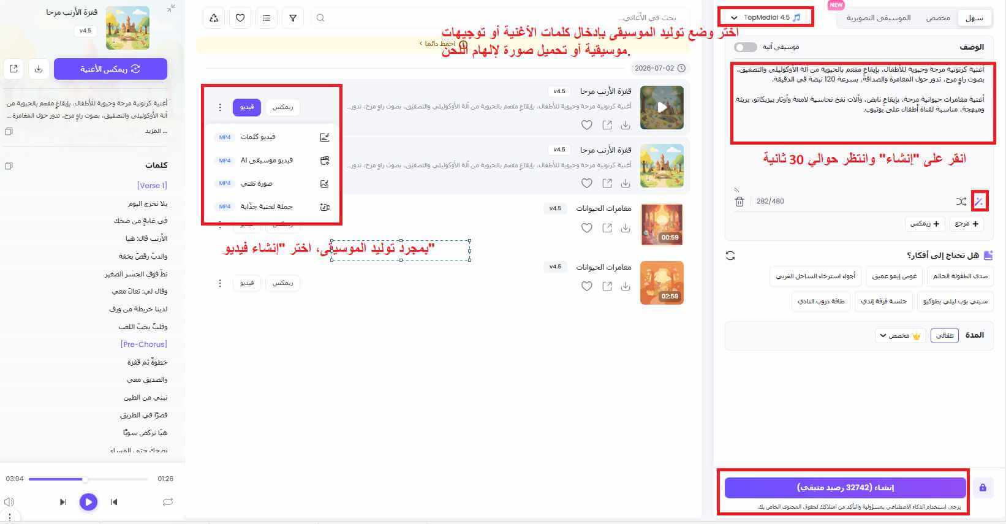This screenshot has width=1006, height=524.
Task: Open the TopMediai 4.5 model dropdown
Action: (767, 17)
